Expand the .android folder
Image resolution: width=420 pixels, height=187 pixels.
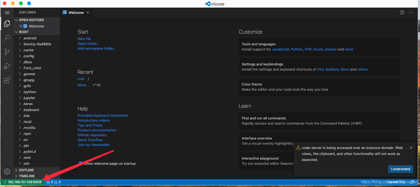click(37, 38)
